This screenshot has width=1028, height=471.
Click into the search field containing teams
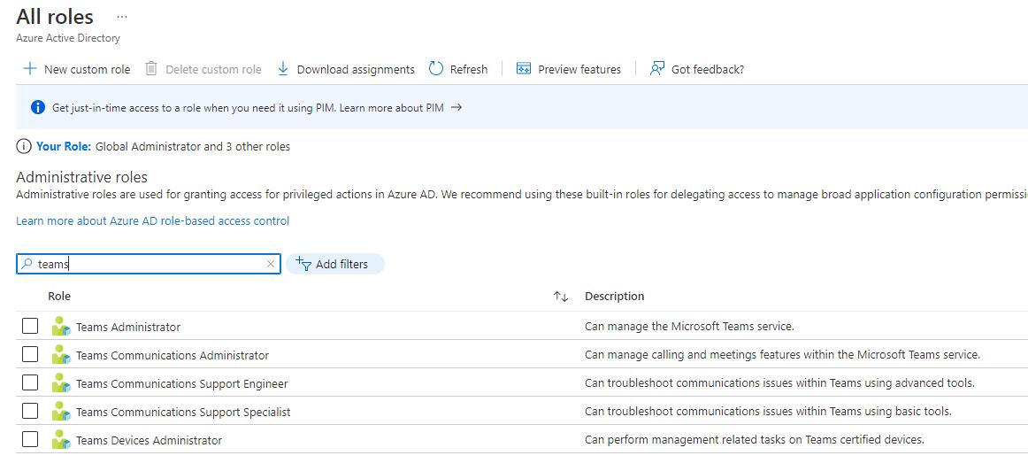click(148, 264)
